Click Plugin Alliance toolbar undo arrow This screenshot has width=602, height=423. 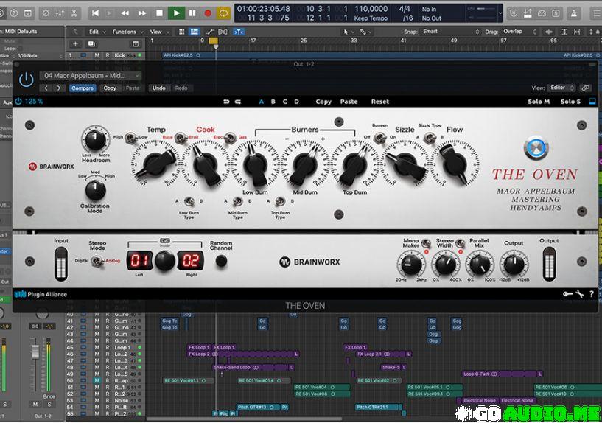tap(226, 102)
